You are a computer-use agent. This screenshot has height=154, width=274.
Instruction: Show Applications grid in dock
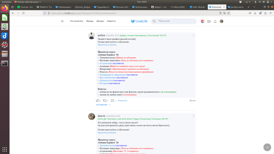(5, 149)
